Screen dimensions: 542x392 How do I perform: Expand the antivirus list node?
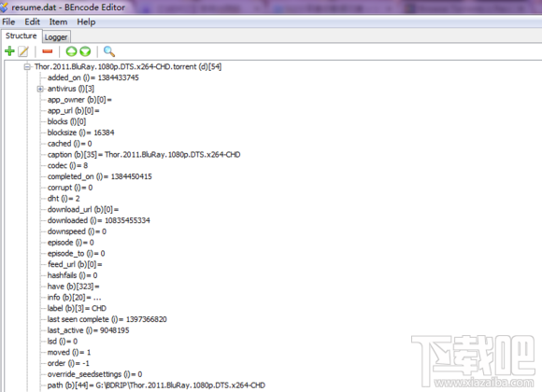[x=40, y=89]
